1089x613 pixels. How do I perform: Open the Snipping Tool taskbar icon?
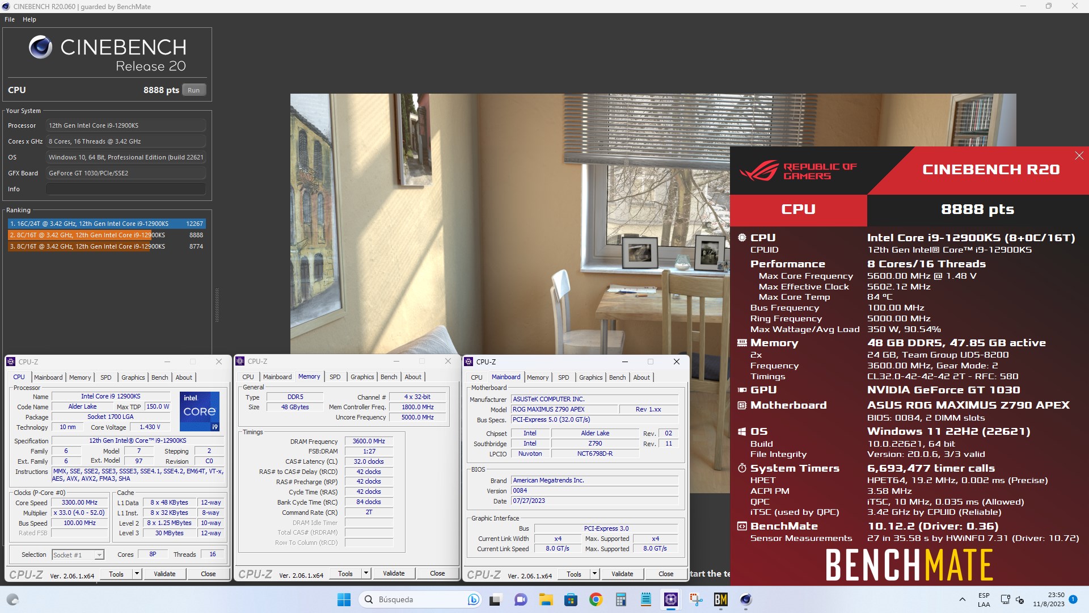pos(696,599)
